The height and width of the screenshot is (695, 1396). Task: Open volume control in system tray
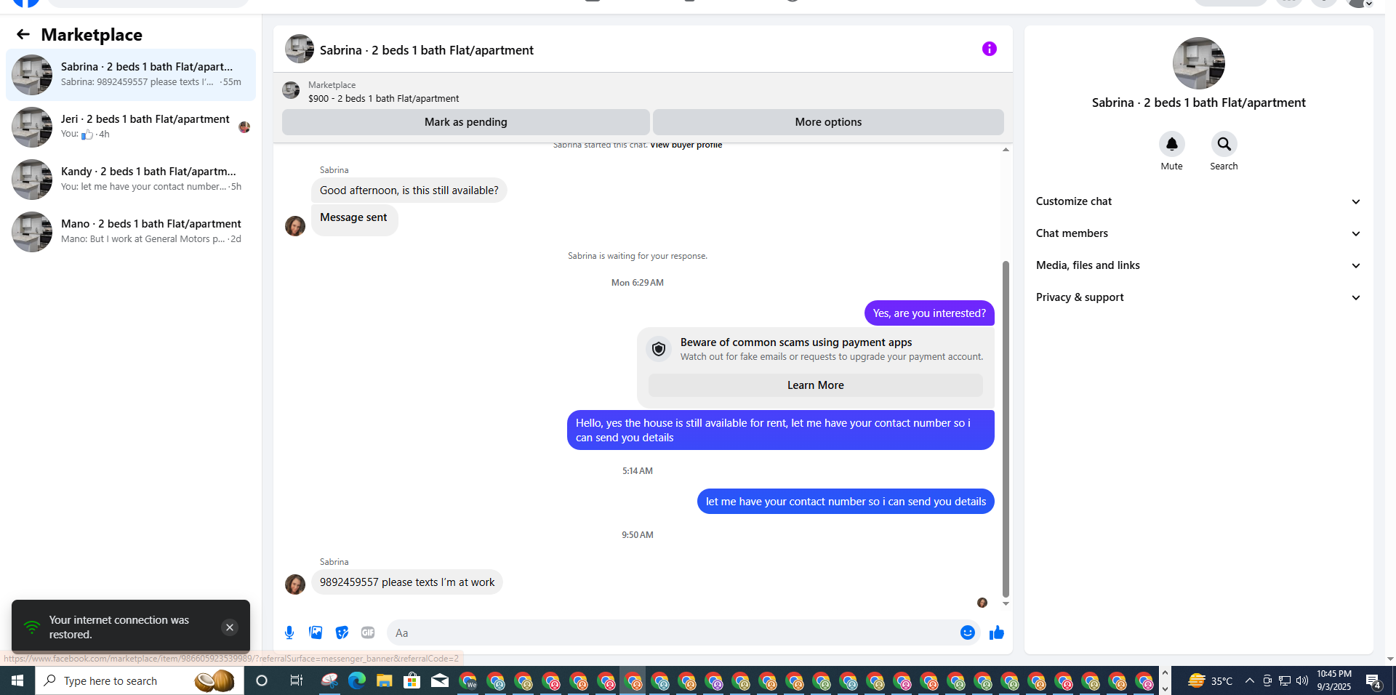click(x=1302, y=680)
